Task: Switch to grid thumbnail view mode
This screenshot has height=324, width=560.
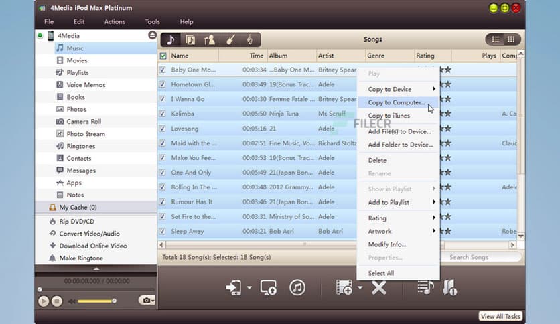Action: click(511, 39)
